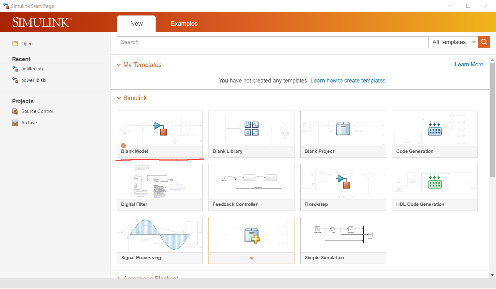
Task: Click the untitled.slx model file icon
Action: click(15, 69)
